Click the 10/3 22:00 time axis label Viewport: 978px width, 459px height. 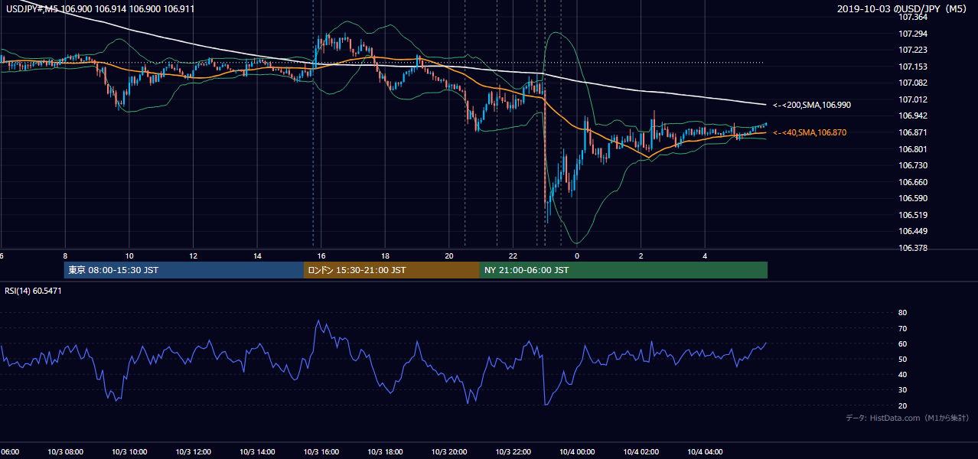click(513, 452)
